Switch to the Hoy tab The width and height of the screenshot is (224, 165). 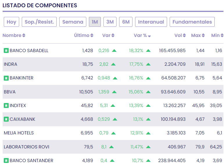coord(12,22)
